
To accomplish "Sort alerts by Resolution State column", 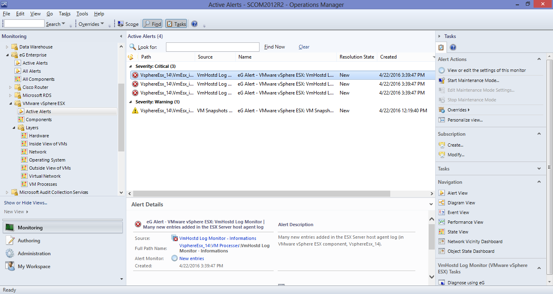I will [x=357, y=57].
